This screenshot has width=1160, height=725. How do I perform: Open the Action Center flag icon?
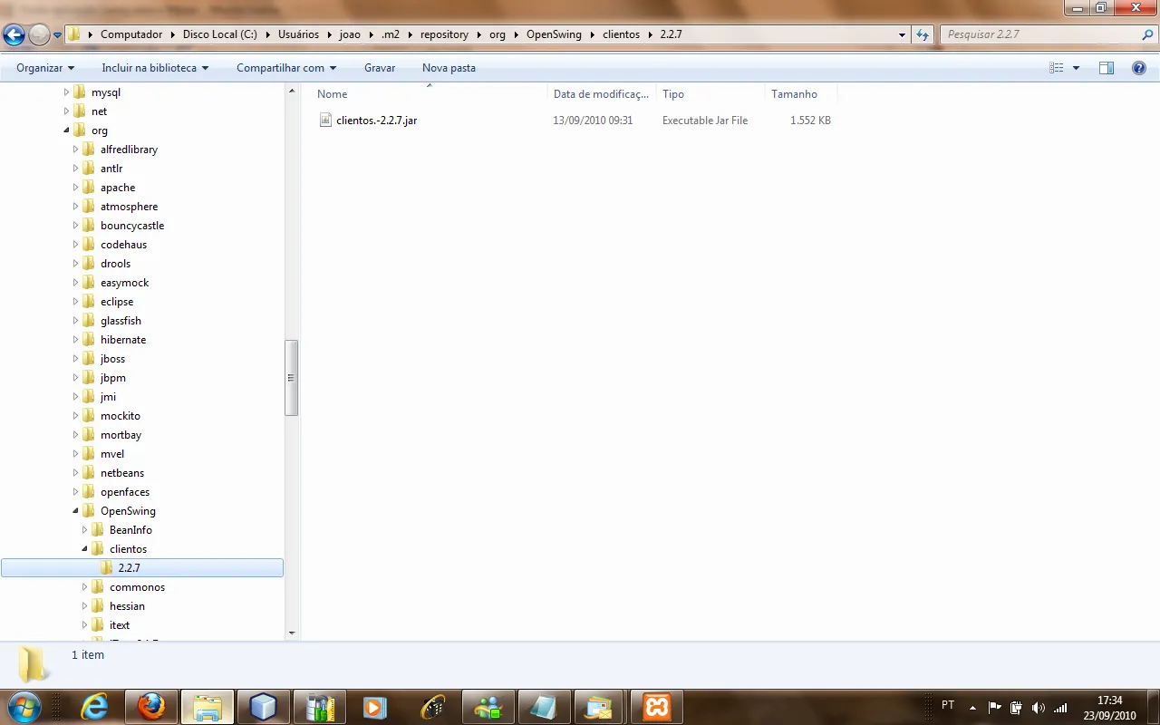(x=994, y=707)
